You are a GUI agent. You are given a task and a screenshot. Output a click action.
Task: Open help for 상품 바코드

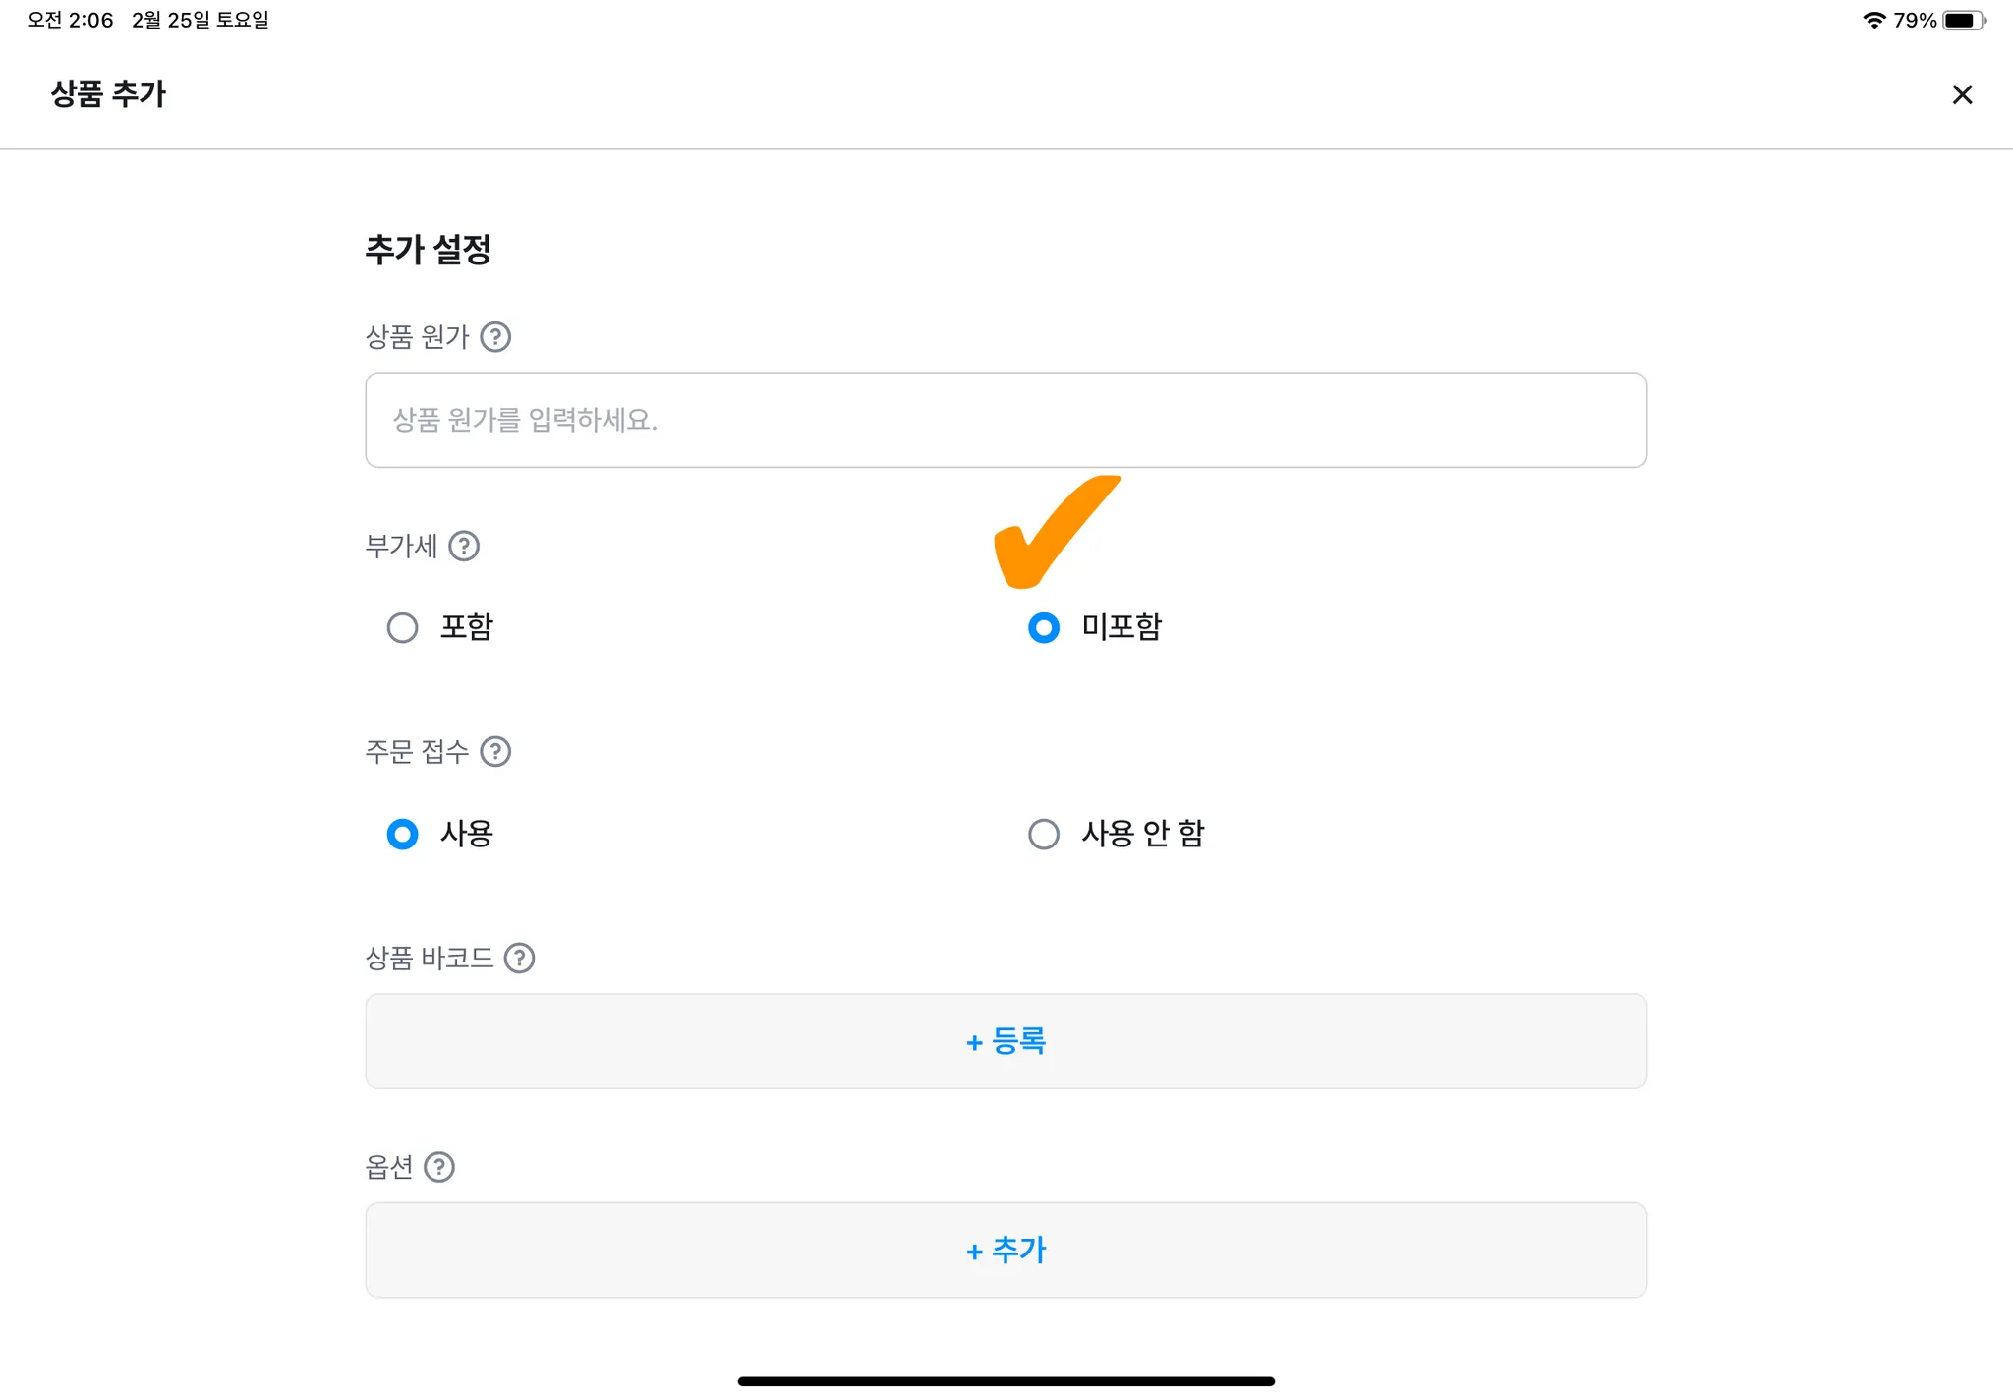point(519,958)
